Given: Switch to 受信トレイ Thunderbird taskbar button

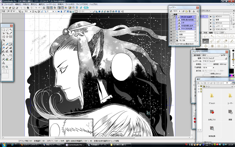Looking at the screenshot, I should (53, 145).
